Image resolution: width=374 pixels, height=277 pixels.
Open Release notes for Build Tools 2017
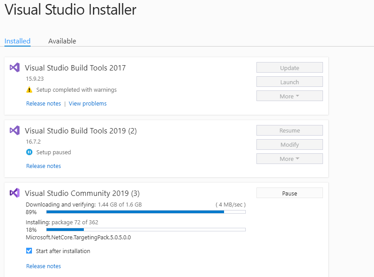(x=43, y=104)
